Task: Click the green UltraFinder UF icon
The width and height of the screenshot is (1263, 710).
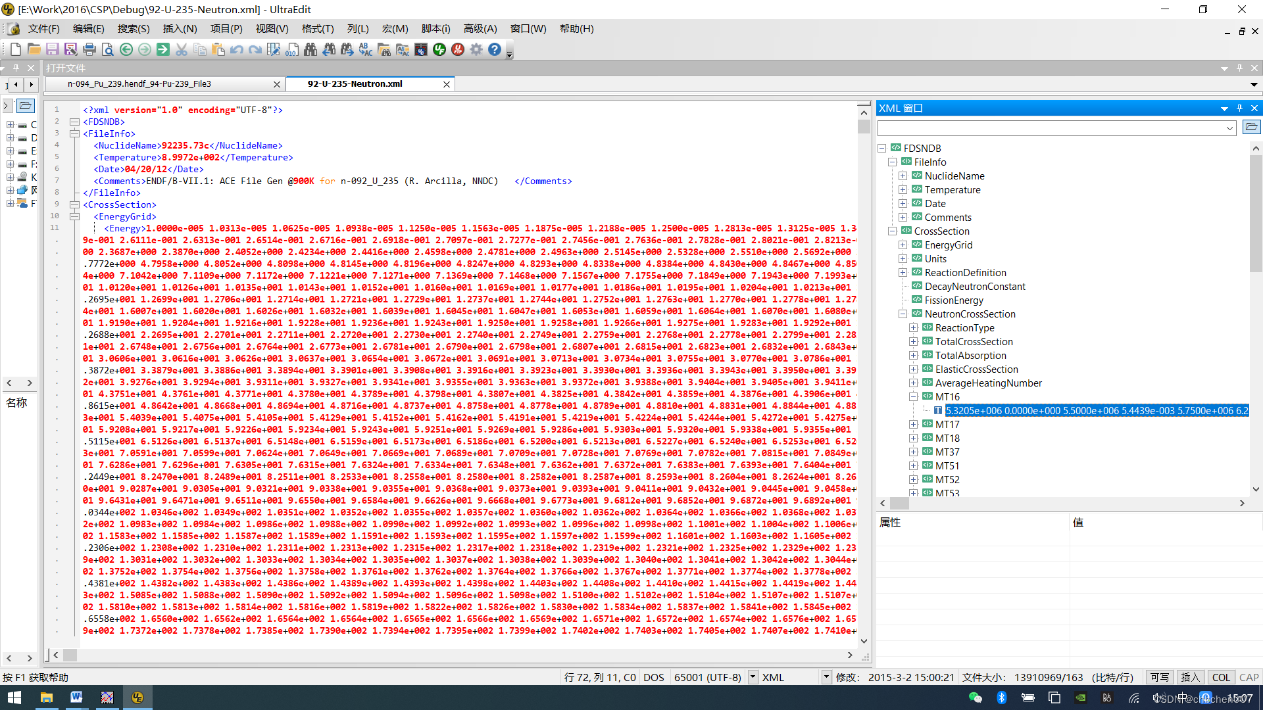Action: click(x=439, y=49)
